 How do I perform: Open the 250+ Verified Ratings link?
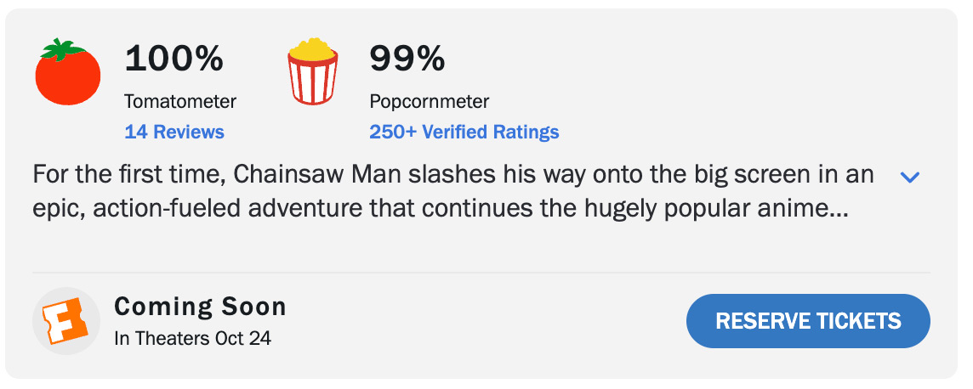pyautogui.click(x=464, y=132)
